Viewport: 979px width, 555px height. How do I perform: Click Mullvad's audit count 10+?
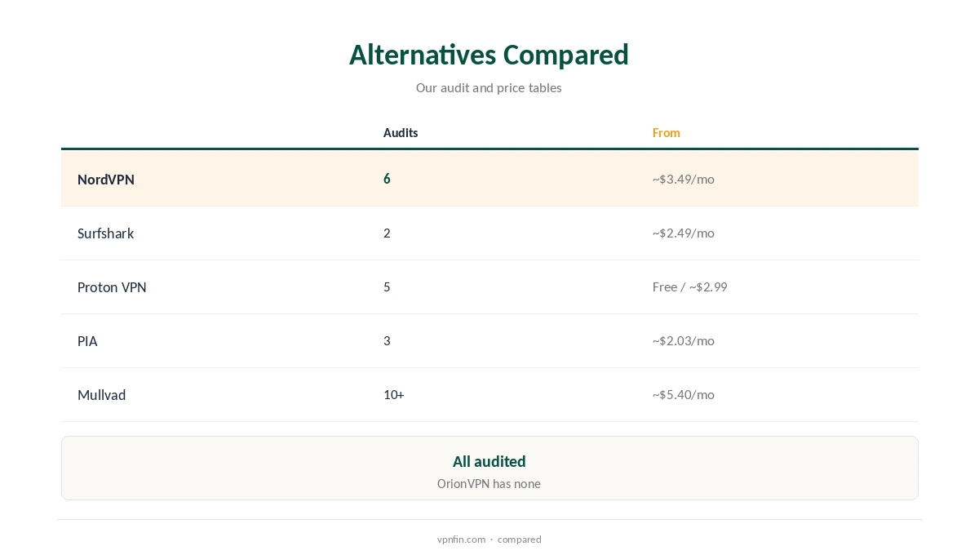coord(394,394)
